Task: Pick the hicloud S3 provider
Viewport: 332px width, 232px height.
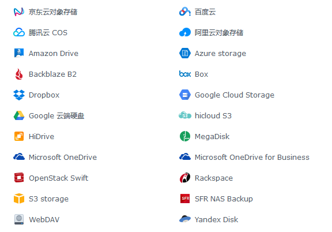Action: tap(205, 116)
